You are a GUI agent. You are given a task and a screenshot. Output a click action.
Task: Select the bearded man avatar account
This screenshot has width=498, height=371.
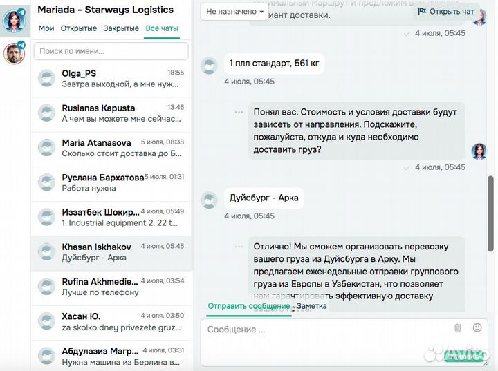[x=14, y=54]
